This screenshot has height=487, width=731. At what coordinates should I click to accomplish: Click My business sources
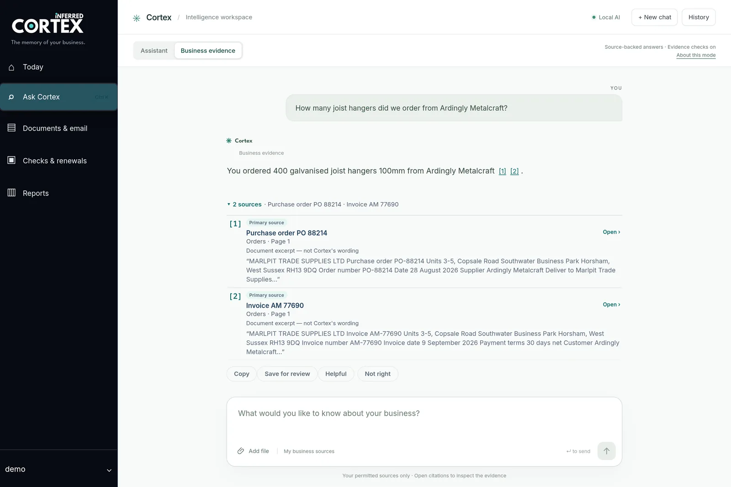309,451
